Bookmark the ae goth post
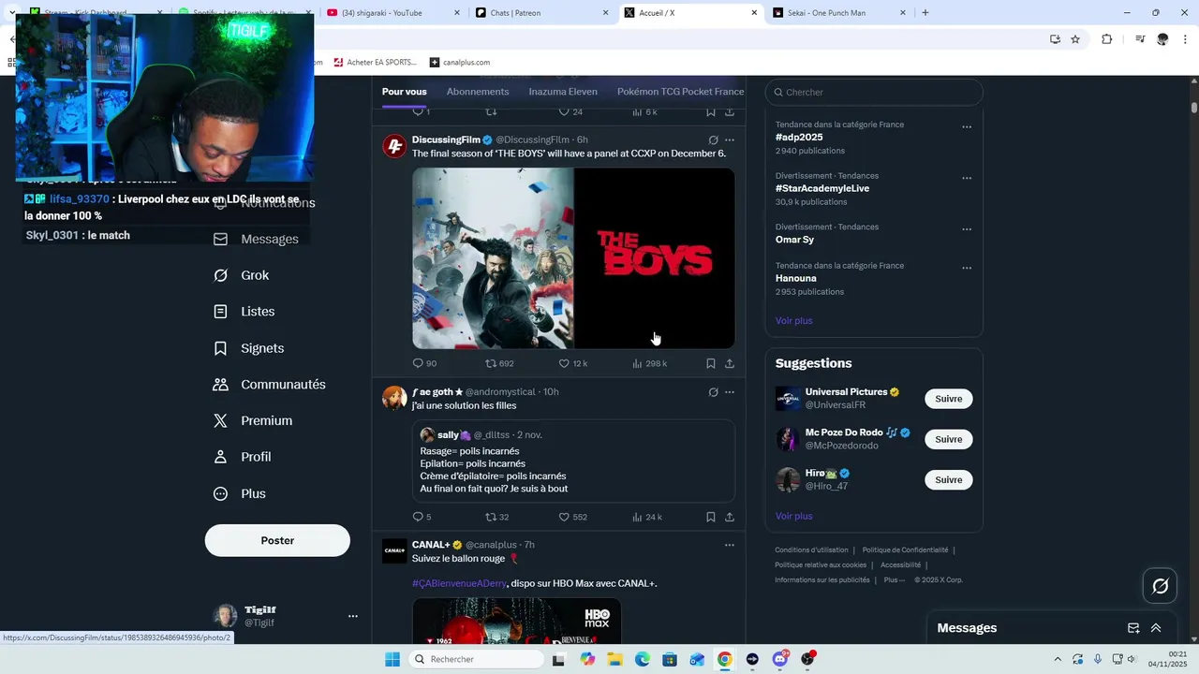Image resolution: width=1199 pixels, height=674 pixels. point(711,517)
